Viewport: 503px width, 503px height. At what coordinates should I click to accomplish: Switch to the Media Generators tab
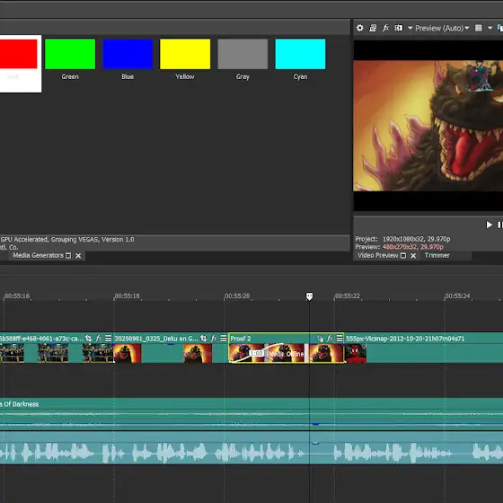(38, 255)
